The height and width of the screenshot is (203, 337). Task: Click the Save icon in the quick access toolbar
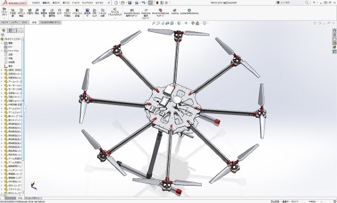130,3
